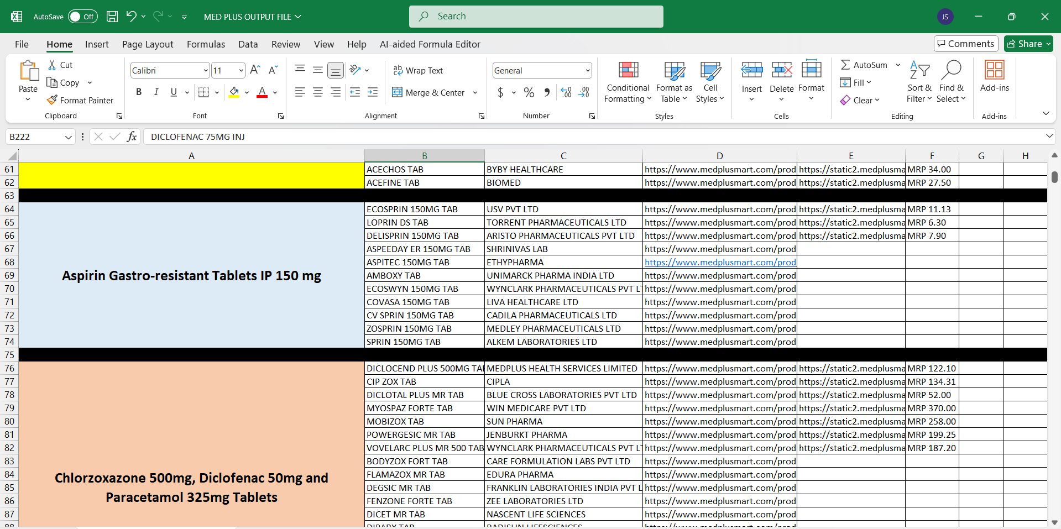Click the Cut scissors icon
This screenshot has height=529, width=1061.
52,65
